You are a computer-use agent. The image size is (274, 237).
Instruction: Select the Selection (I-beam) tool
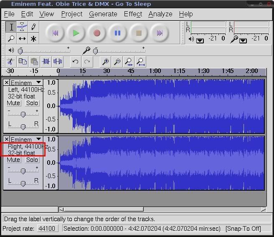coord(11,27)
